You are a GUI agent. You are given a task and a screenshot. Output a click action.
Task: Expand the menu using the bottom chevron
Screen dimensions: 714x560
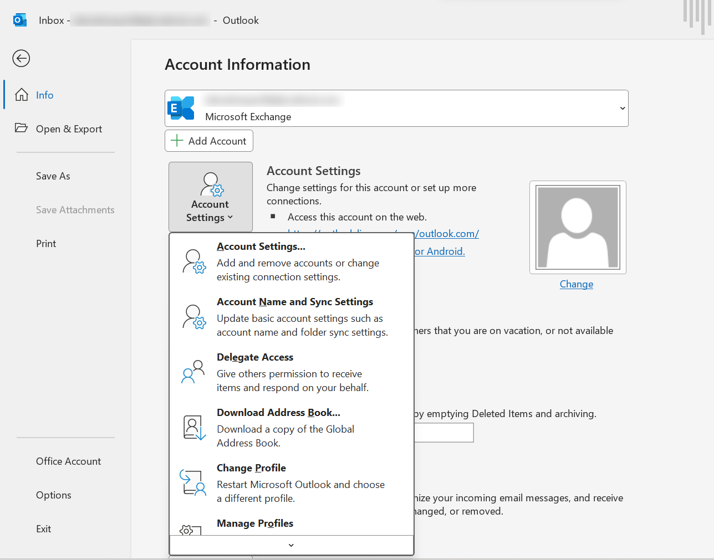[x=292, y=545]
